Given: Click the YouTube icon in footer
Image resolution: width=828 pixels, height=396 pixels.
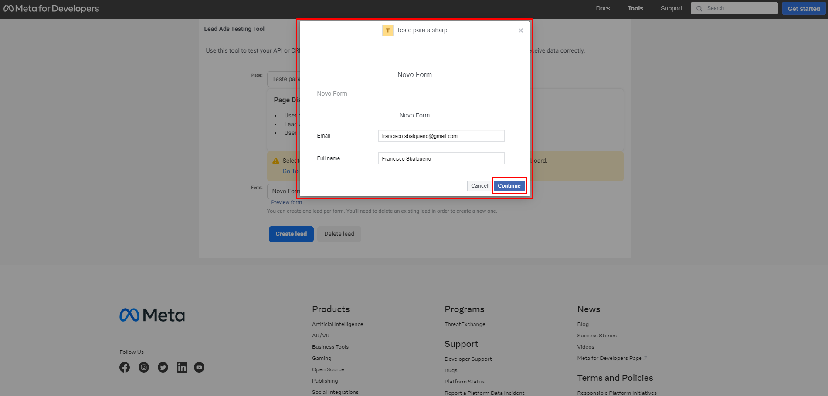Looking at the screenshot, I should (199, 367).
